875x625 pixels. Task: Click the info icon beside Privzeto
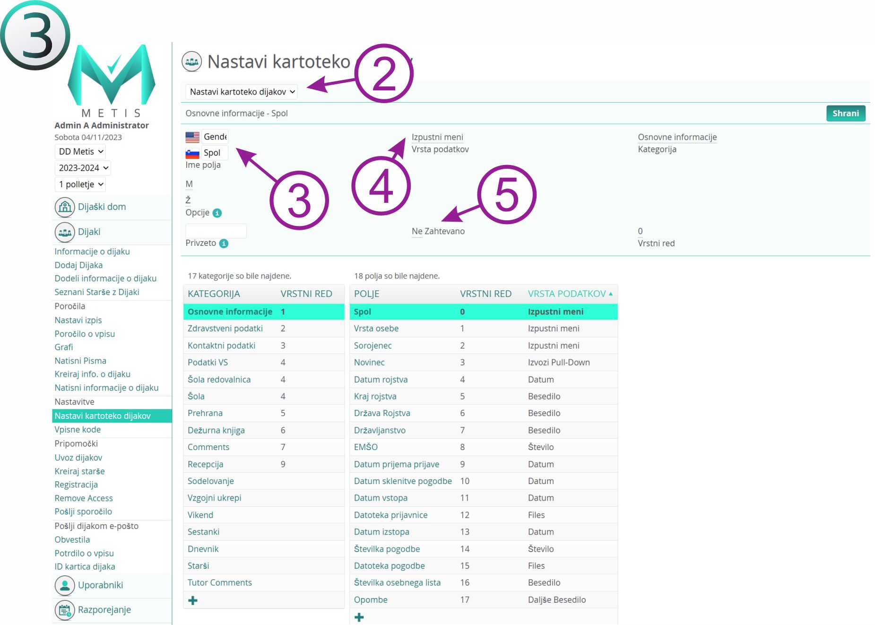click(224, 243)
